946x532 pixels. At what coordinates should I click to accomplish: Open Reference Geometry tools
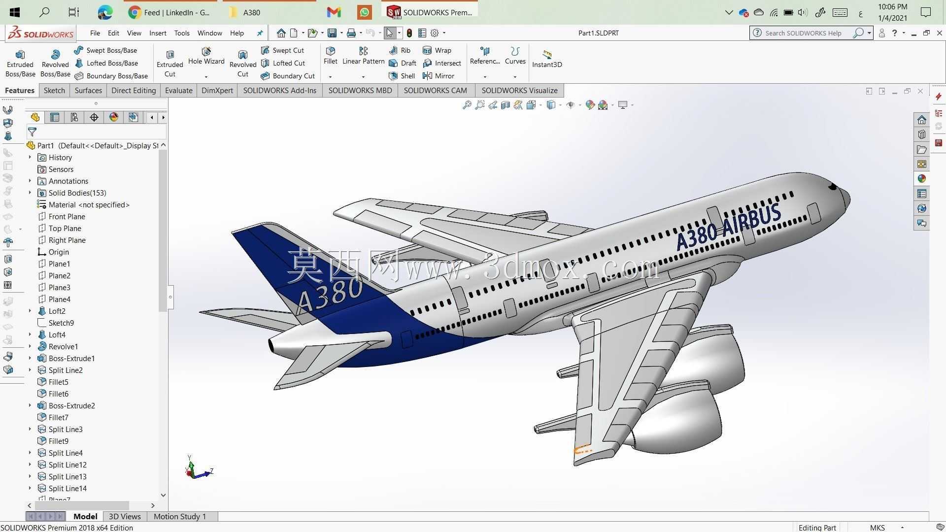(485, 56)
